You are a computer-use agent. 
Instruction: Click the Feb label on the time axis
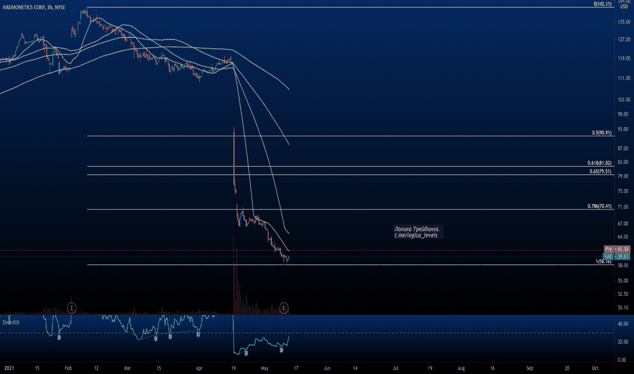click(68, 369)
